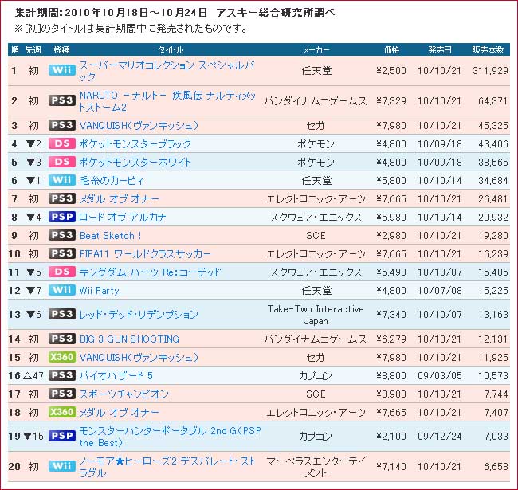Click the release date 09/03/05
The image size is (518, 490).
coord(440,376)
